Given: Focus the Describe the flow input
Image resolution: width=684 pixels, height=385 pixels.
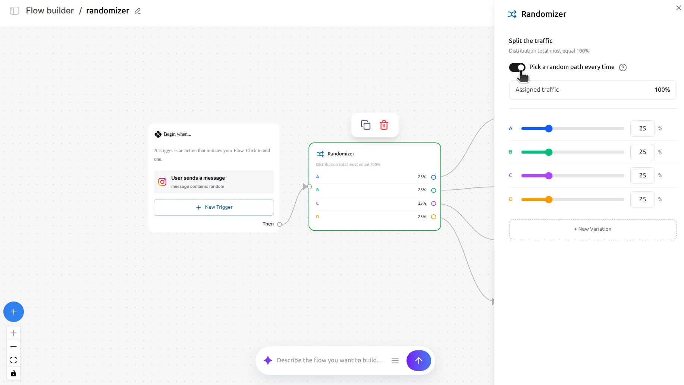Looking at the screenshot, I should tap(330, 360).
